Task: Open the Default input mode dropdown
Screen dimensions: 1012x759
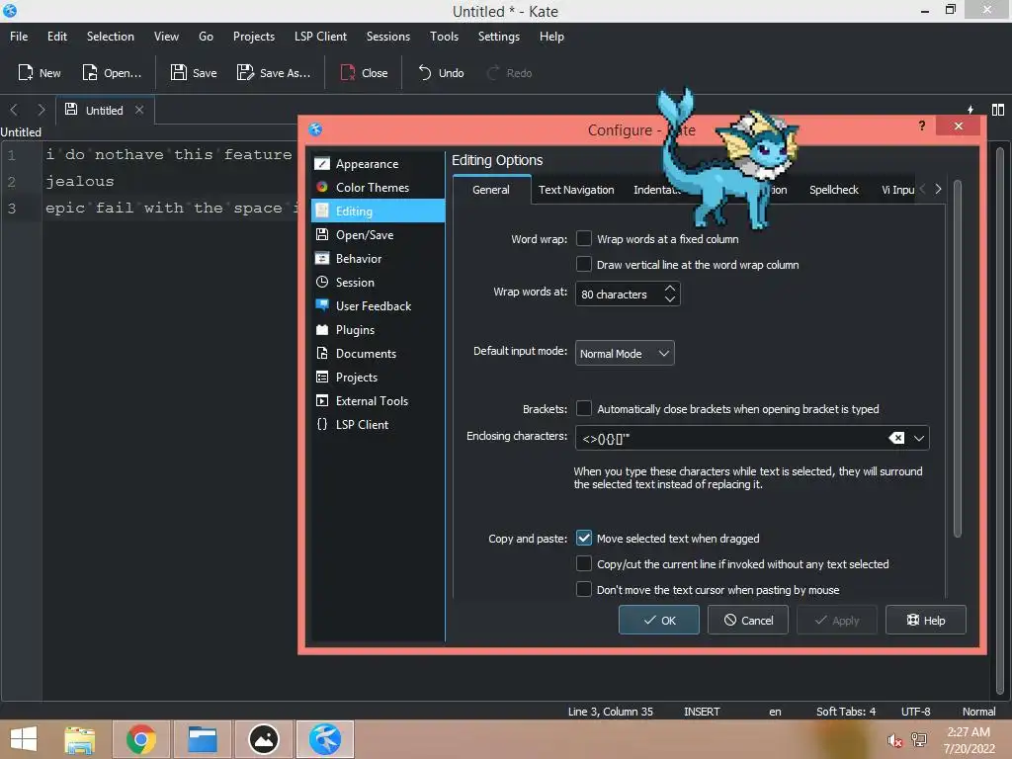Action: pyautogui.click(x=625, y=353)
